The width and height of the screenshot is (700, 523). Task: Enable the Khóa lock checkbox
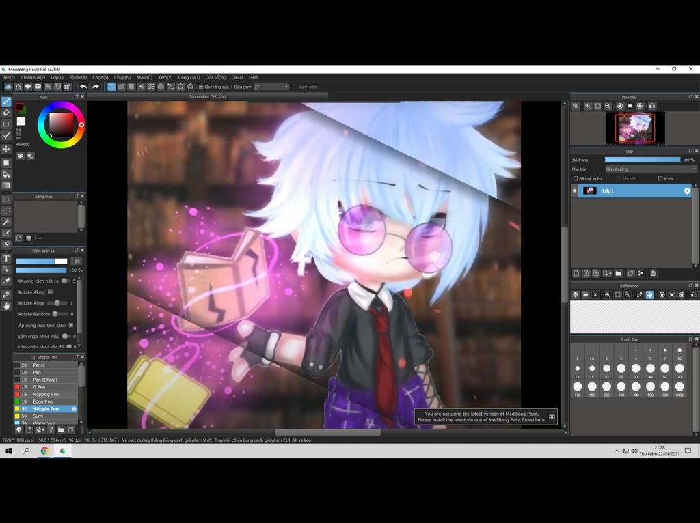[660, 178]
